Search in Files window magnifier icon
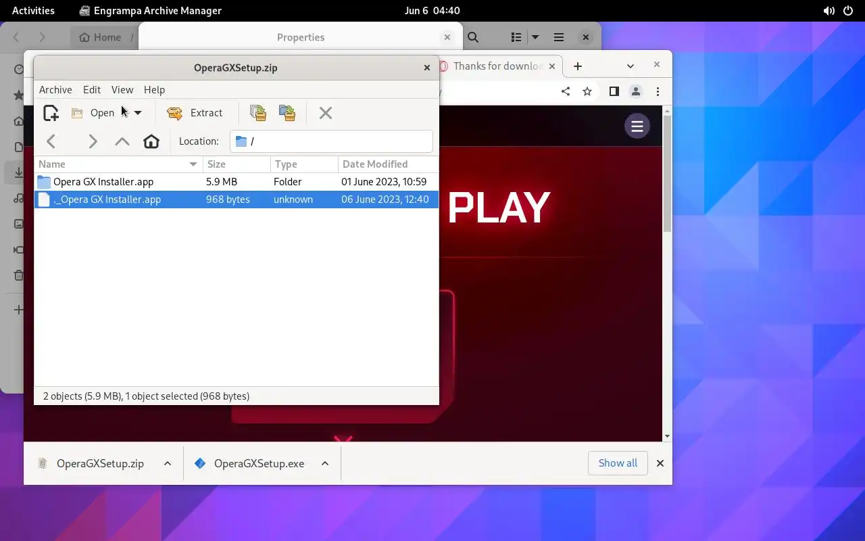 point(473,37)
